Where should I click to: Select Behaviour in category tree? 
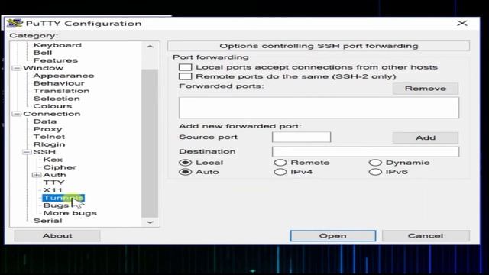click(59, 83)
